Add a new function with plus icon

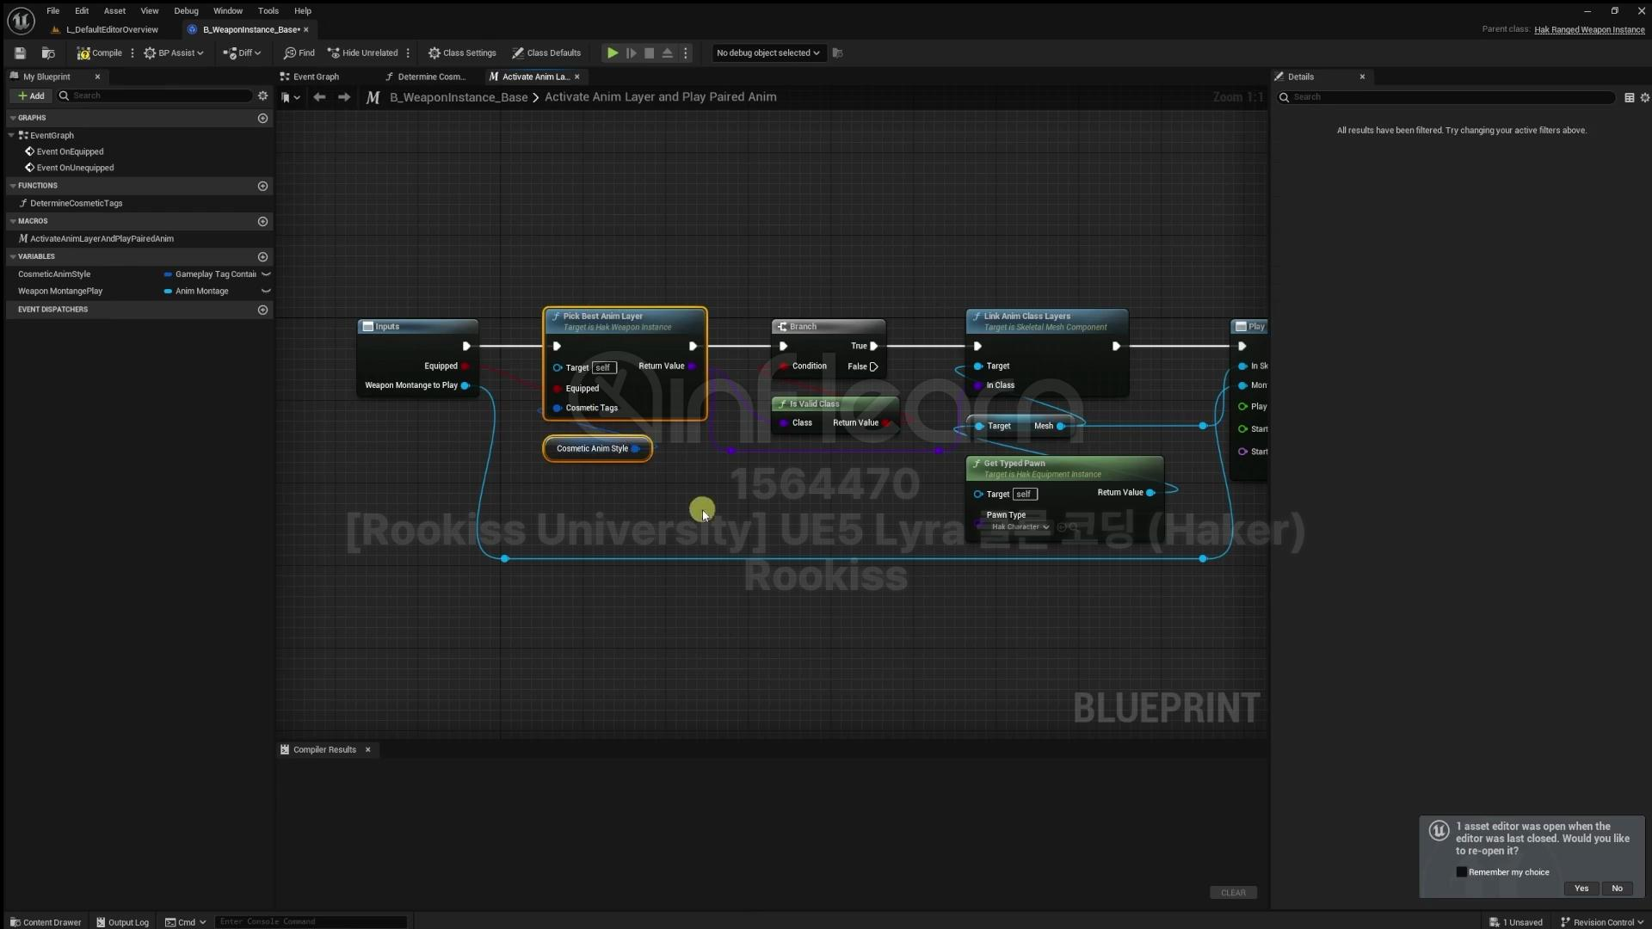262,186
